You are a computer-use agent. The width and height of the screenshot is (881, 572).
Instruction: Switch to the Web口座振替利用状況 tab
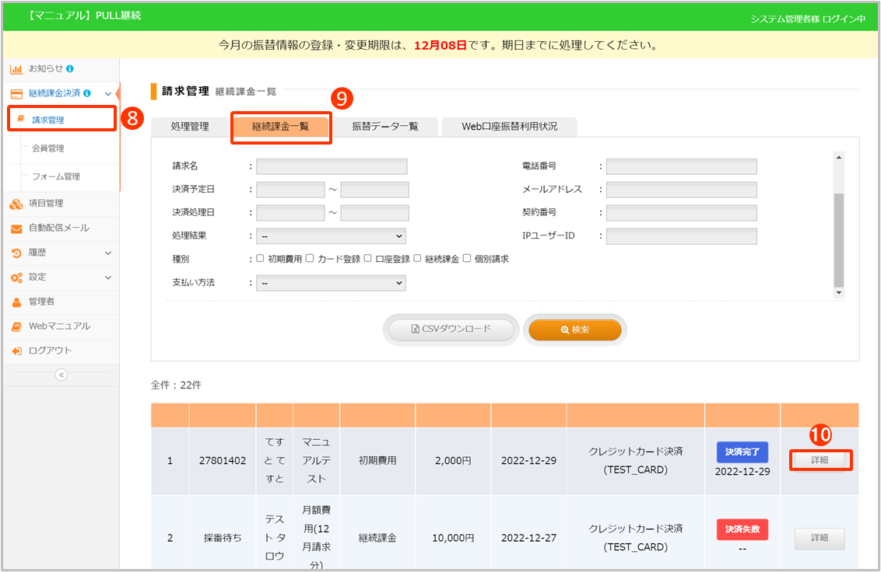tap(509, 127)
